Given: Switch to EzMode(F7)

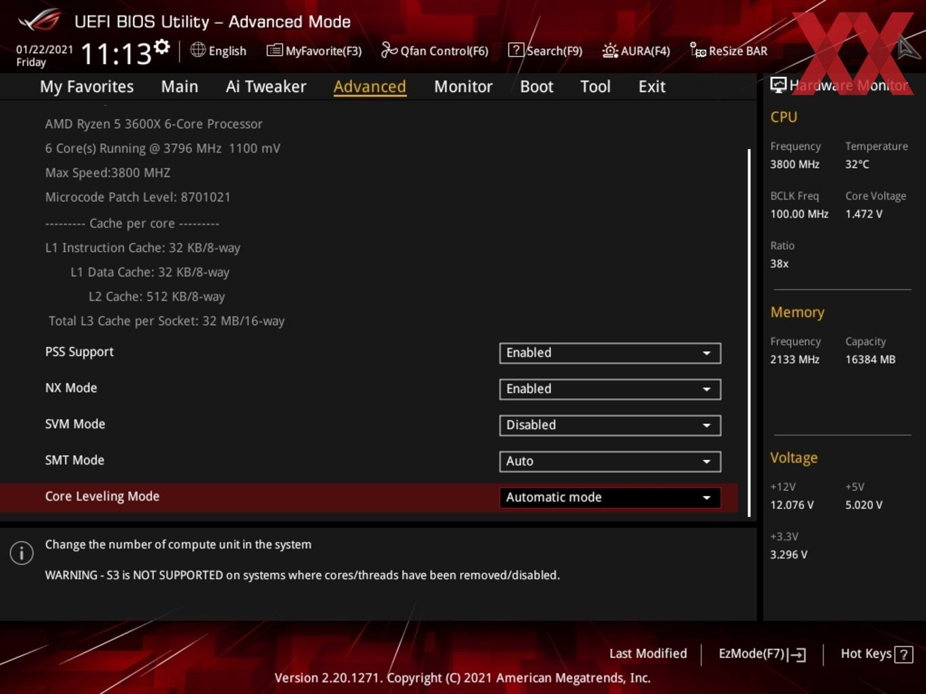Looking at the screenshot, I should 752,654.
